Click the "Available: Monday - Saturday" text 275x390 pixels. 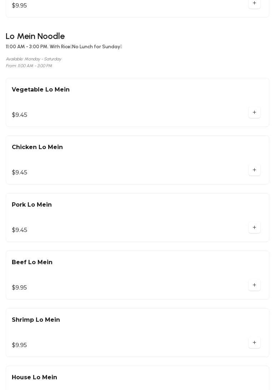tap(34, 59)
